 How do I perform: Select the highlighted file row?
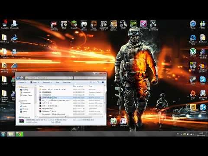pos(71,98)
